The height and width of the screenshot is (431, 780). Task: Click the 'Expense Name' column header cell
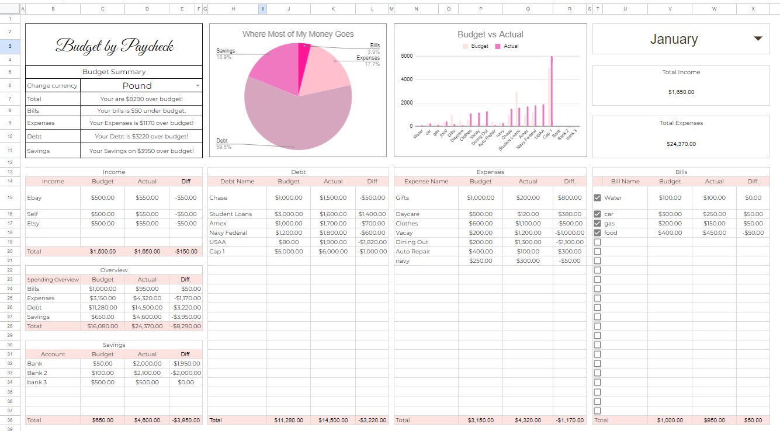tap(427, 182)
